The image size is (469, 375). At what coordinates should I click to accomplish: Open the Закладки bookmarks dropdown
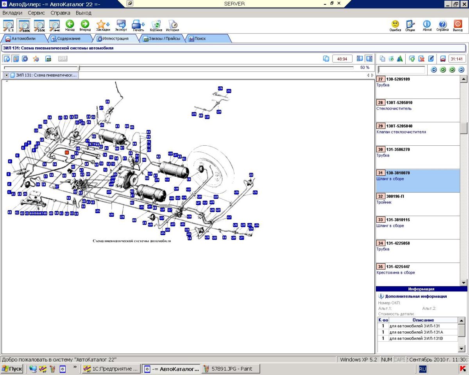click(x=103, y=26)
